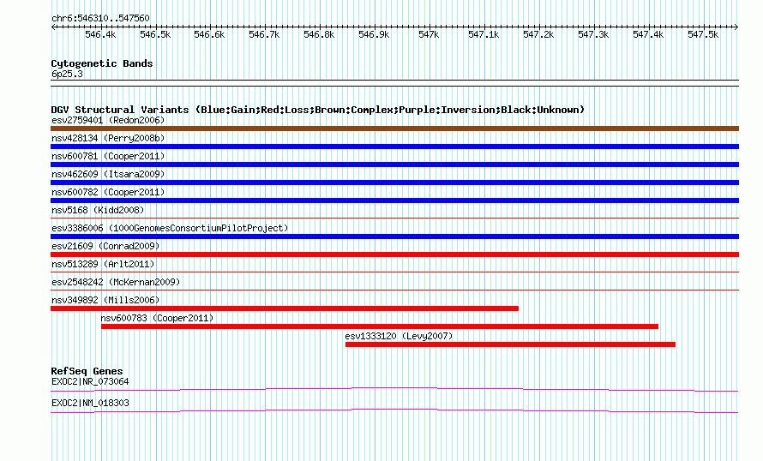Click the DGV Structural Variants track title
This screenshot has width=763, height=461.
[318, 110]
